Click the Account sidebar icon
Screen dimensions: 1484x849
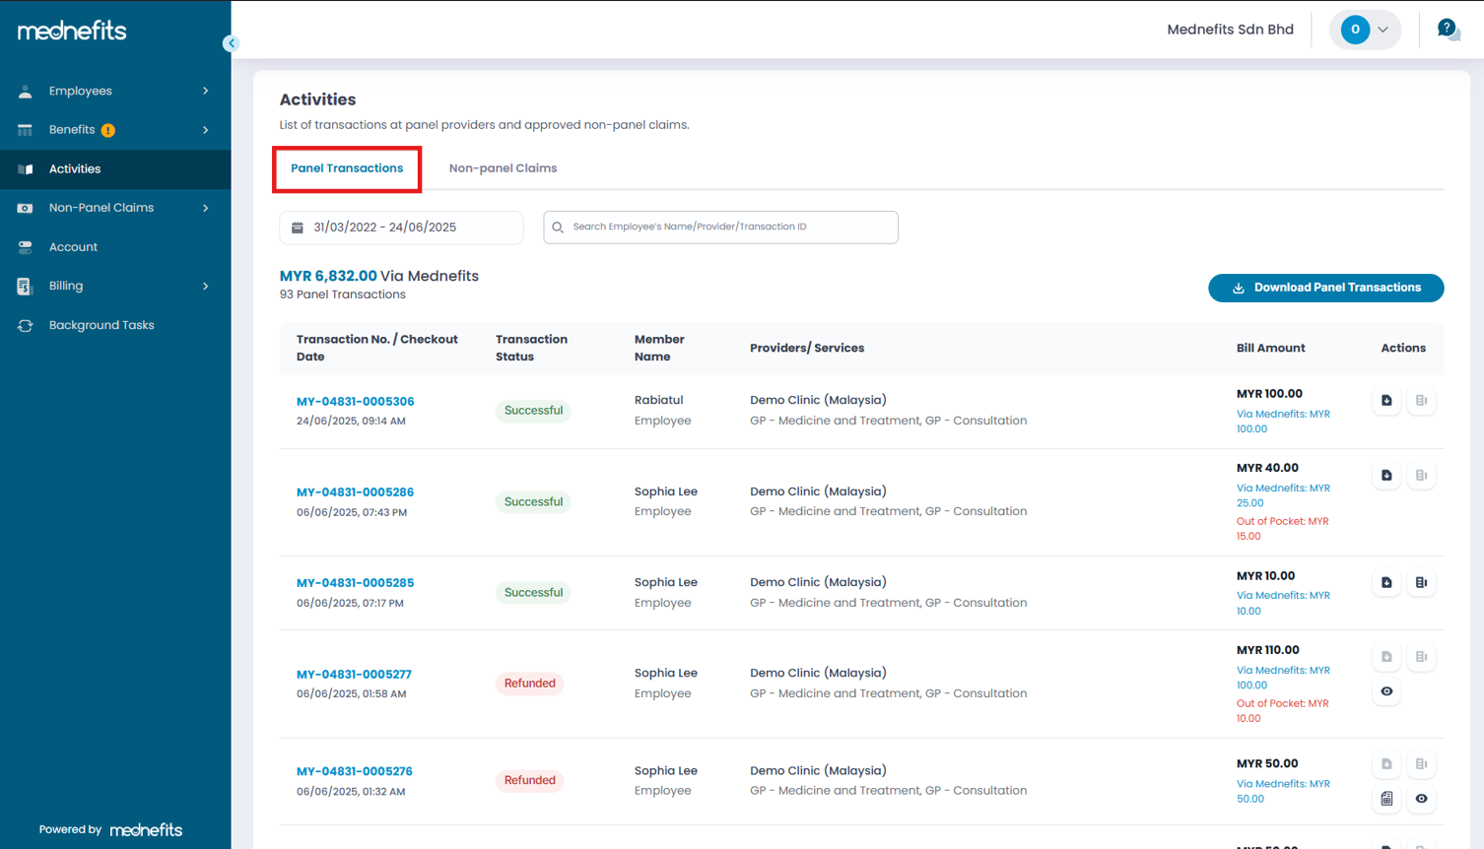coord(25,247)
